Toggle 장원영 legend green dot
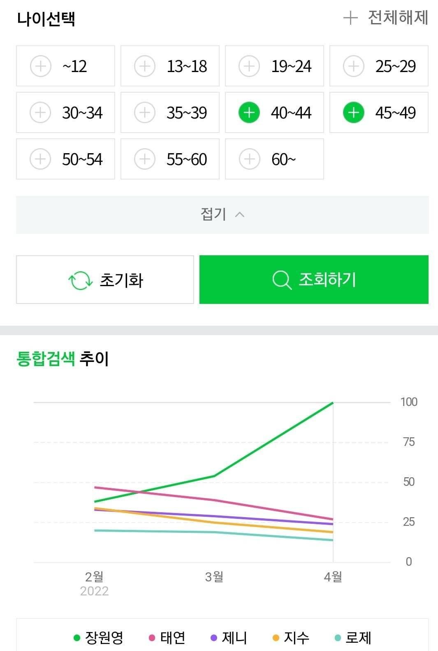 [76, 638]
